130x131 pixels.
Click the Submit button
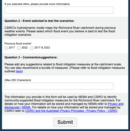tap(65, 122)
